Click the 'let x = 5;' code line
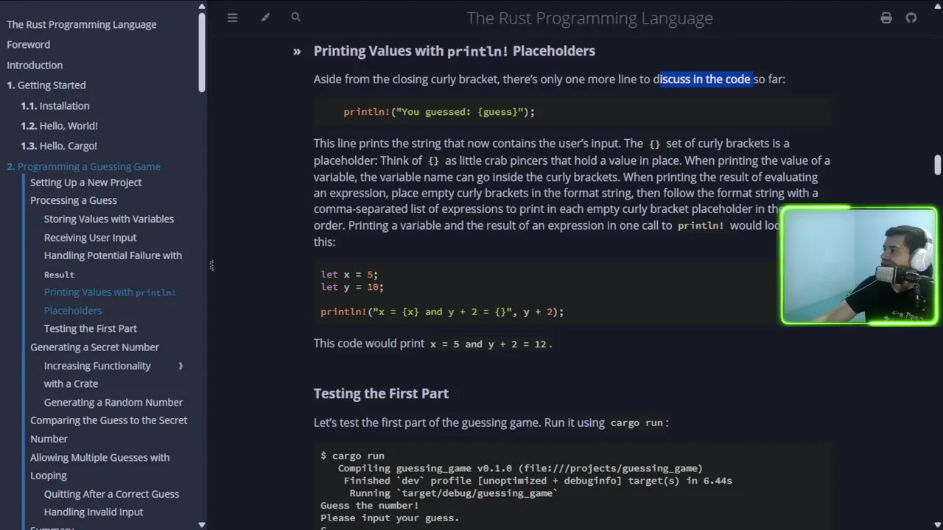This screenshot has width=943, height=530. click(x=349, y=275)
